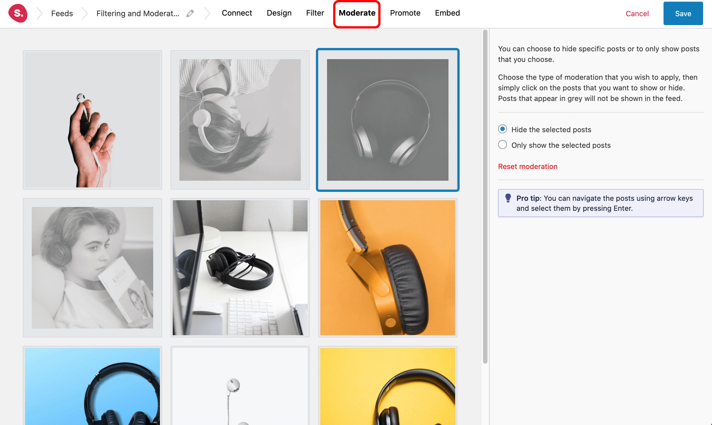Image resolution: width=712 pixels, height=425 pixels.
Task: Click the pencil icon to rename feed
Action: click(x=190, y=13)
